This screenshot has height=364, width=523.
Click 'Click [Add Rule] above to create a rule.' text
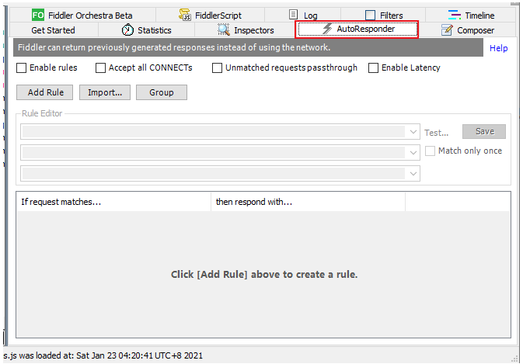pos(264,275)
